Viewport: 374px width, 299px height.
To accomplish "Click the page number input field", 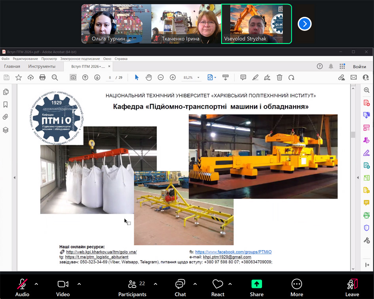I will (x=110, y=78).
